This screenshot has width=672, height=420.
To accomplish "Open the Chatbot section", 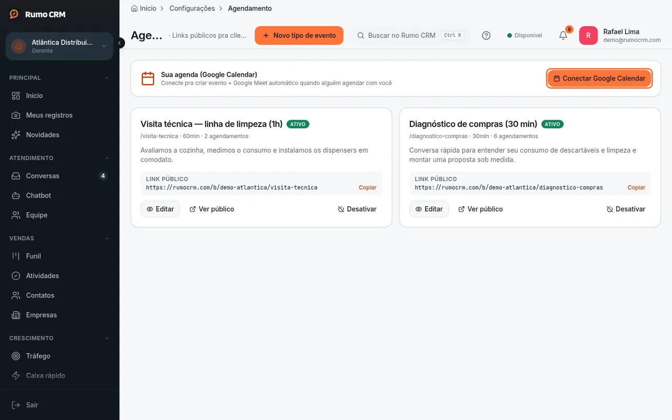I will (60, 195).
